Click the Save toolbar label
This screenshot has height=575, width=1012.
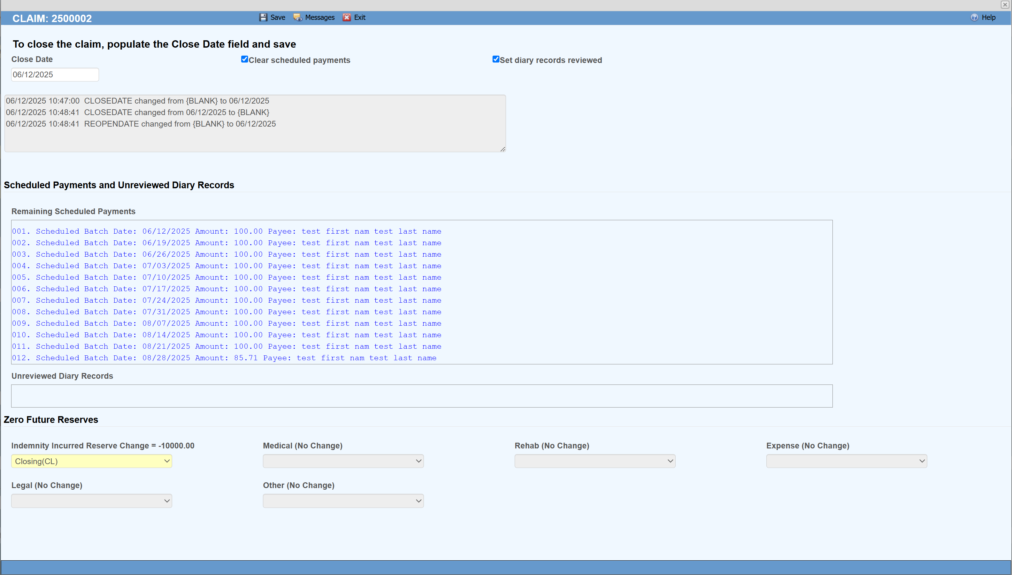278,17
